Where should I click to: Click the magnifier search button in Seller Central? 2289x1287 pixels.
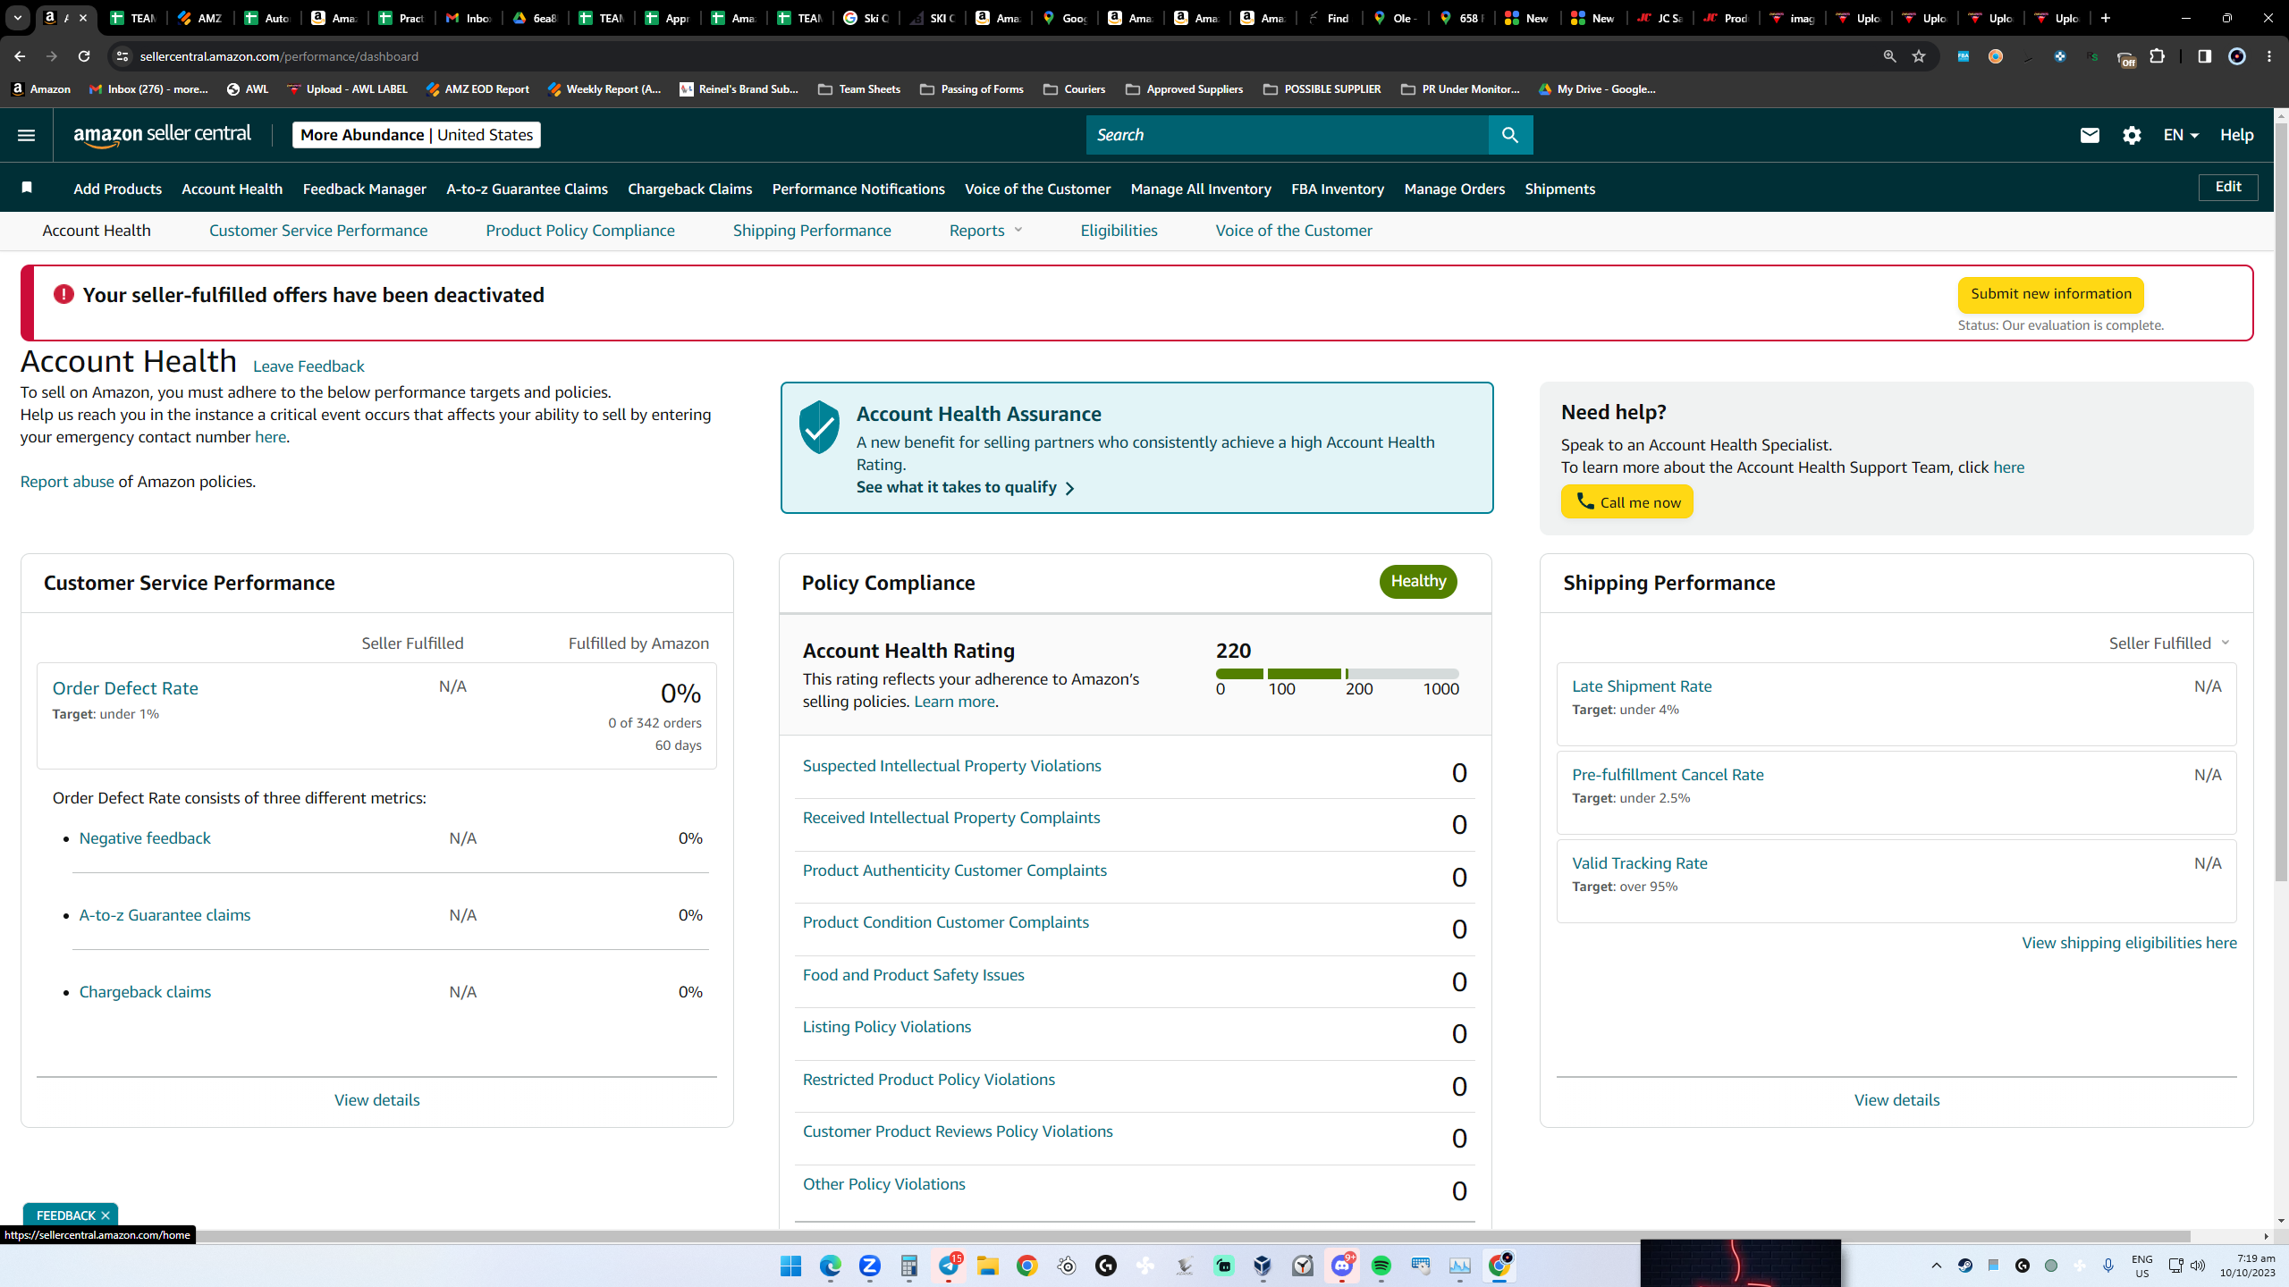click(1510, 135)
